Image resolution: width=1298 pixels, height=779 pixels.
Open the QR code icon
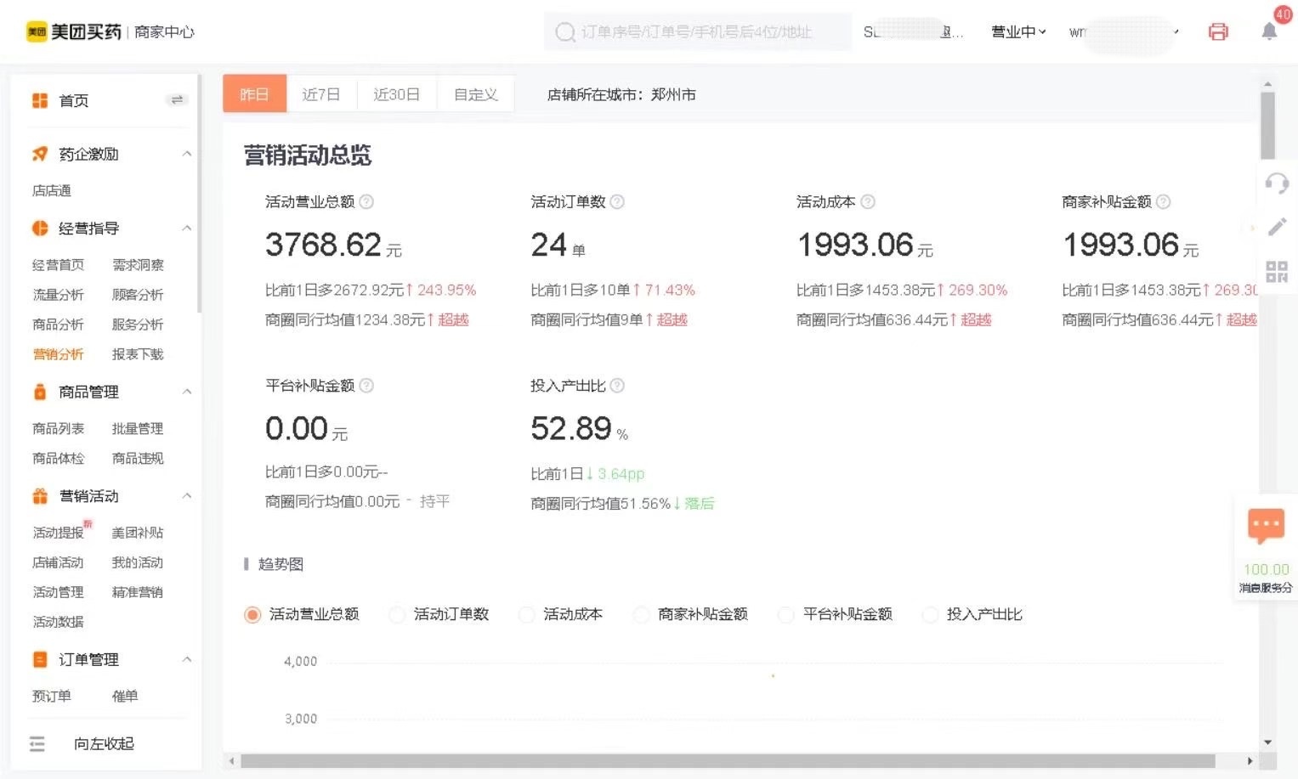1277,272
